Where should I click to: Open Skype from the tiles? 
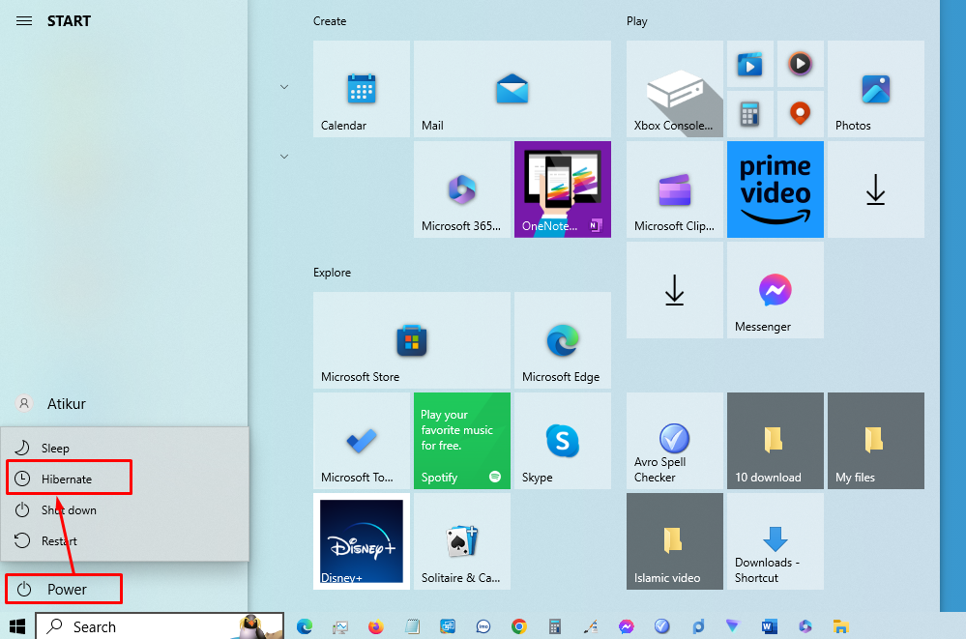[562, 441]
